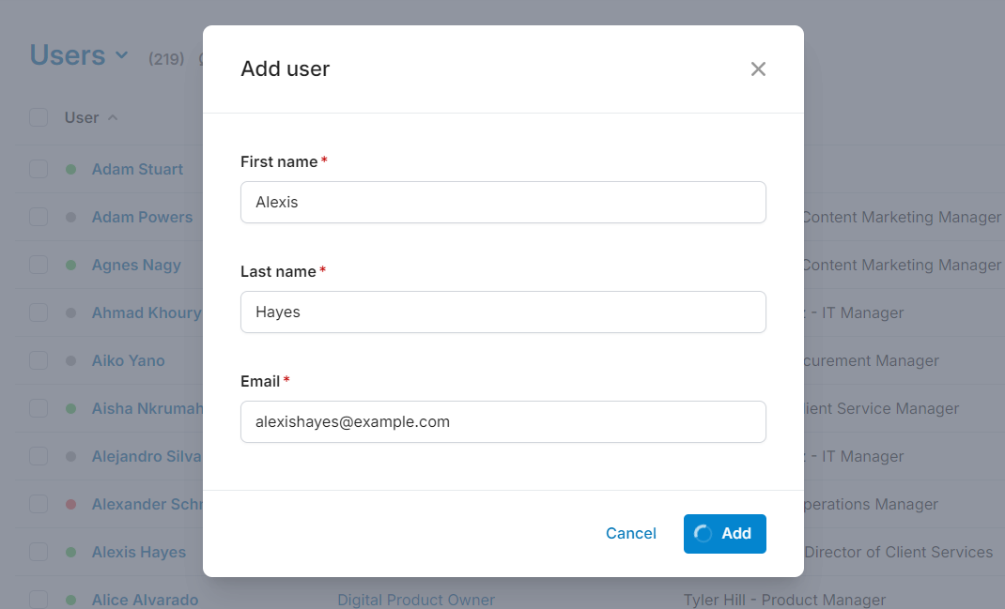Image resolution: width=1005 pixels, height=609 pixels.
Task: Sort by the User column header
Action: point(82,117)
